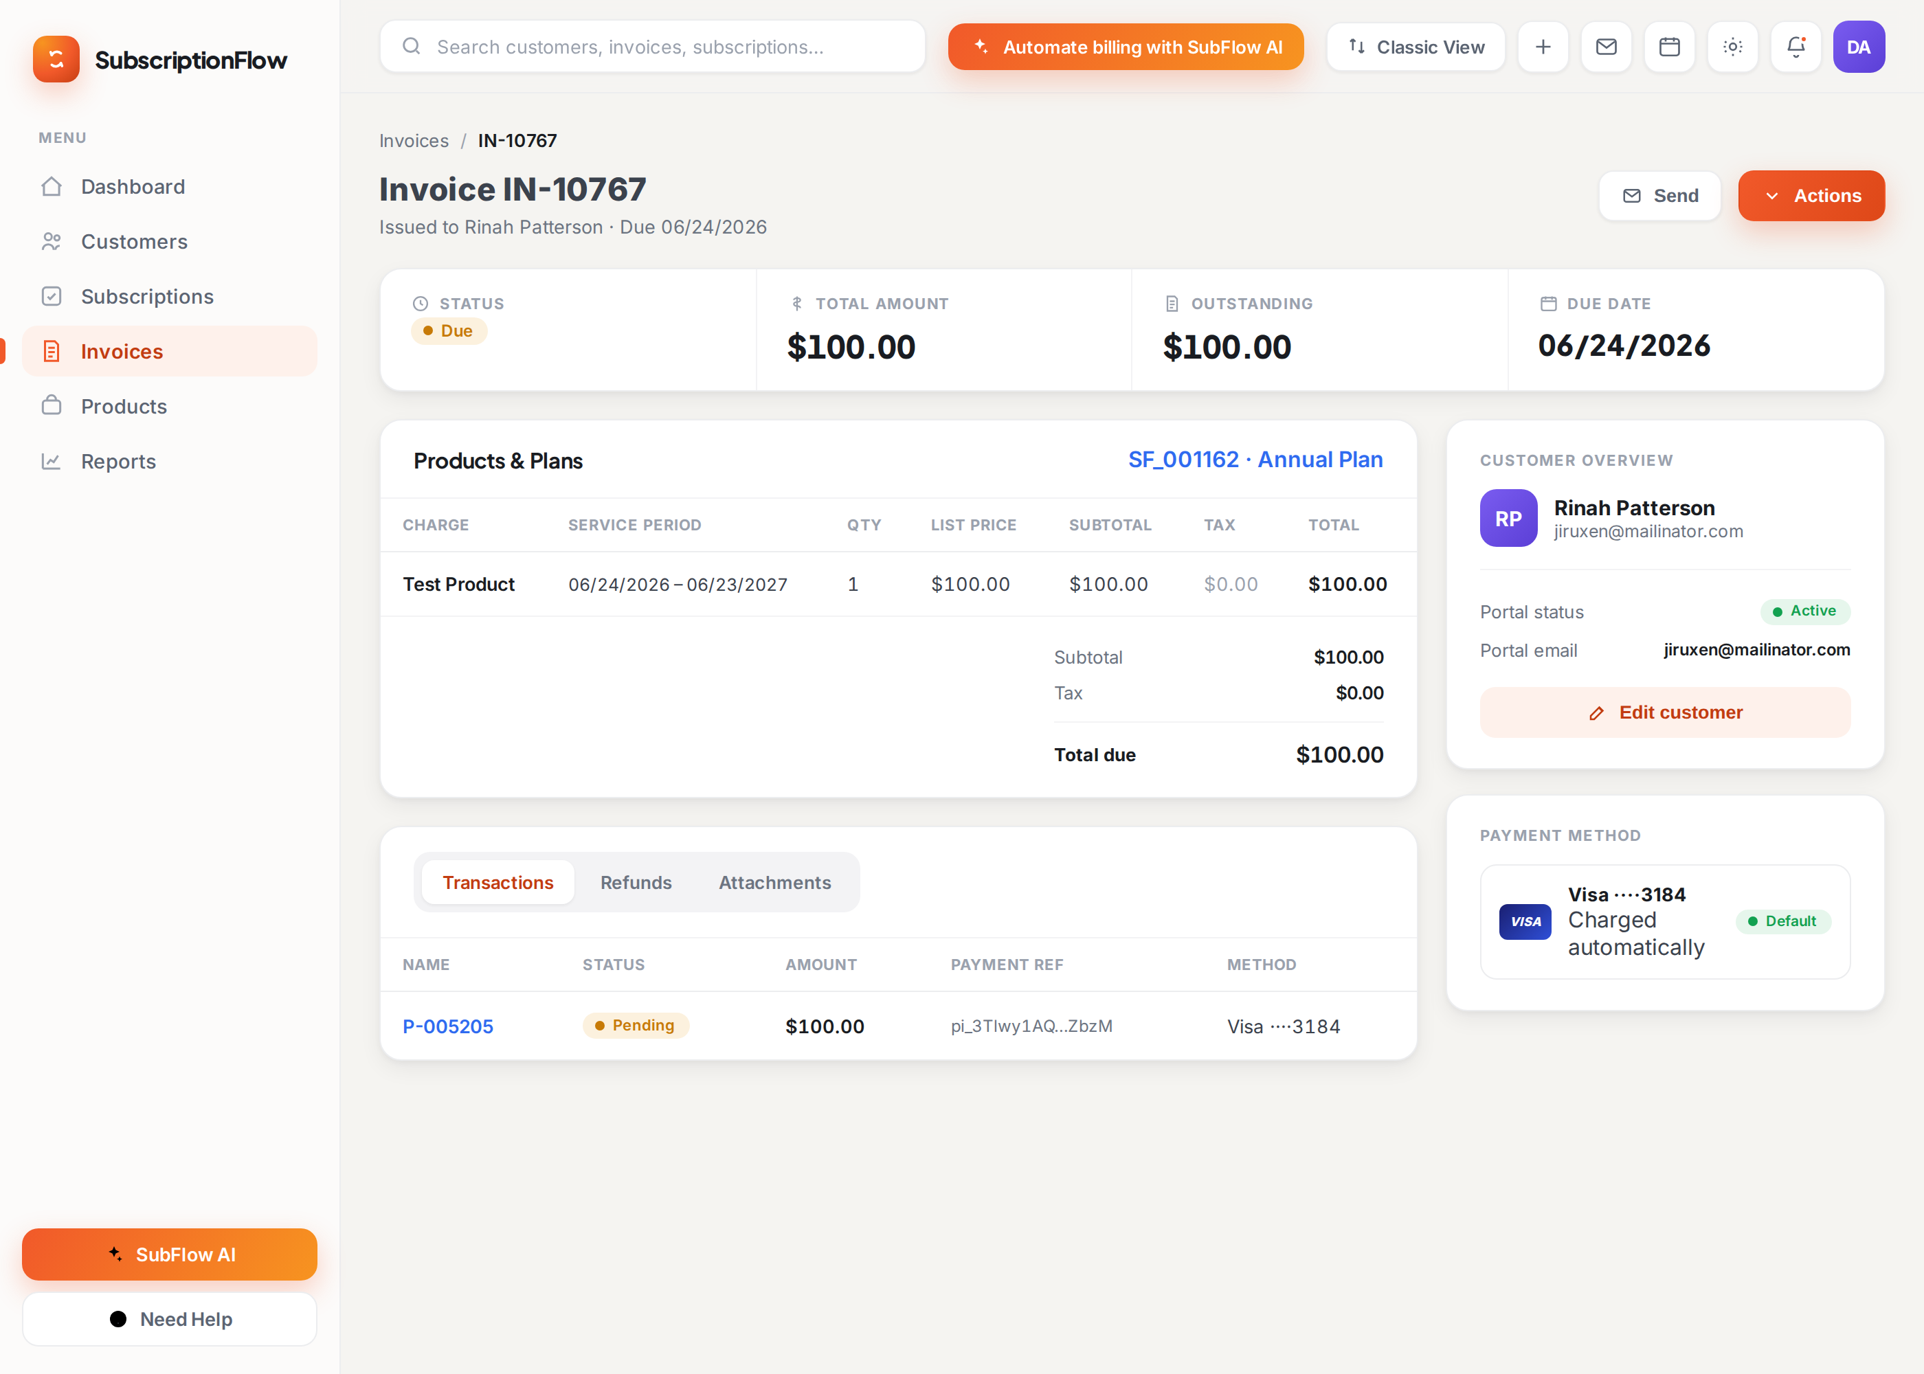The image size is (1924, 1374).
Task: Click the Default payment badge
Action: tap(1782, 921)
